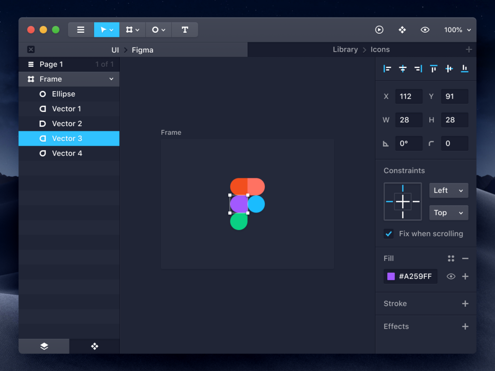Add a new Effect with plus button

click(x=465, y=327)
